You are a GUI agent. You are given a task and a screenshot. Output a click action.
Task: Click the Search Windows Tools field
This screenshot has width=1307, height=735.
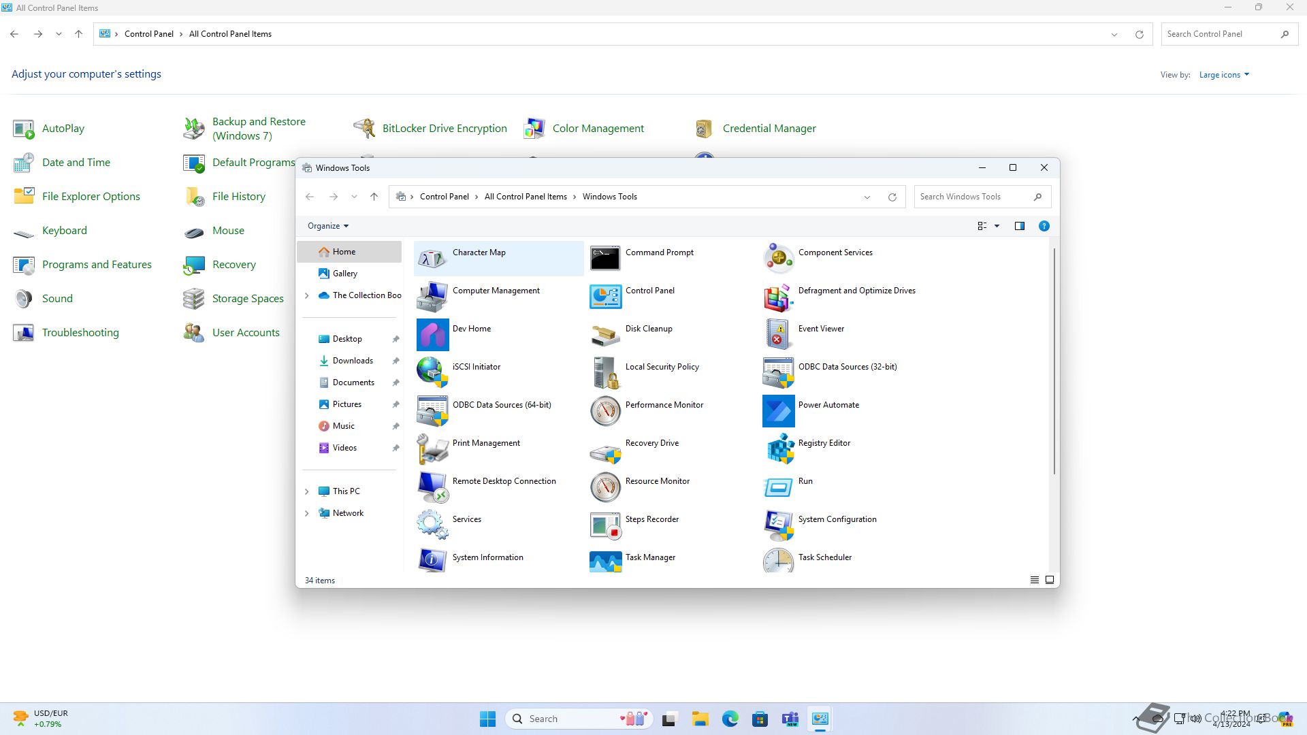[982, 197]
